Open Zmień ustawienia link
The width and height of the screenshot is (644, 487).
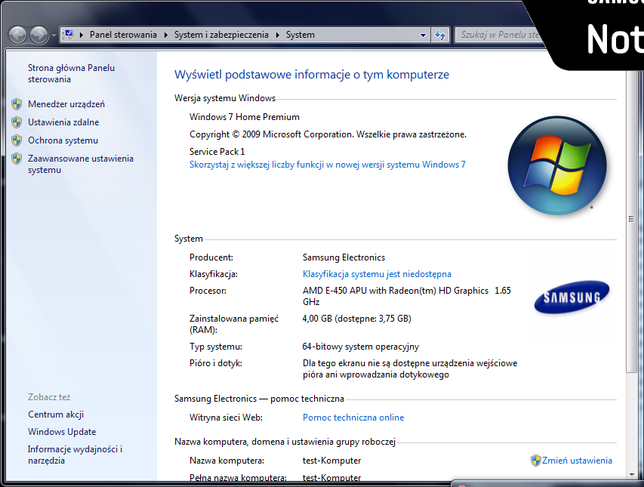577,461
